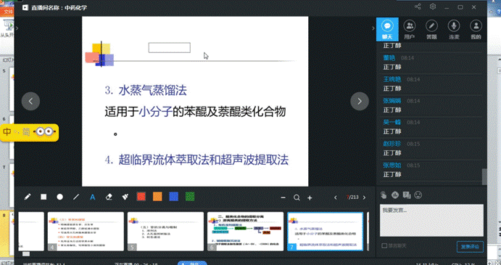Open slide 6 thumbnail
This screenshot has height=265, width=501.
(245, 232)
